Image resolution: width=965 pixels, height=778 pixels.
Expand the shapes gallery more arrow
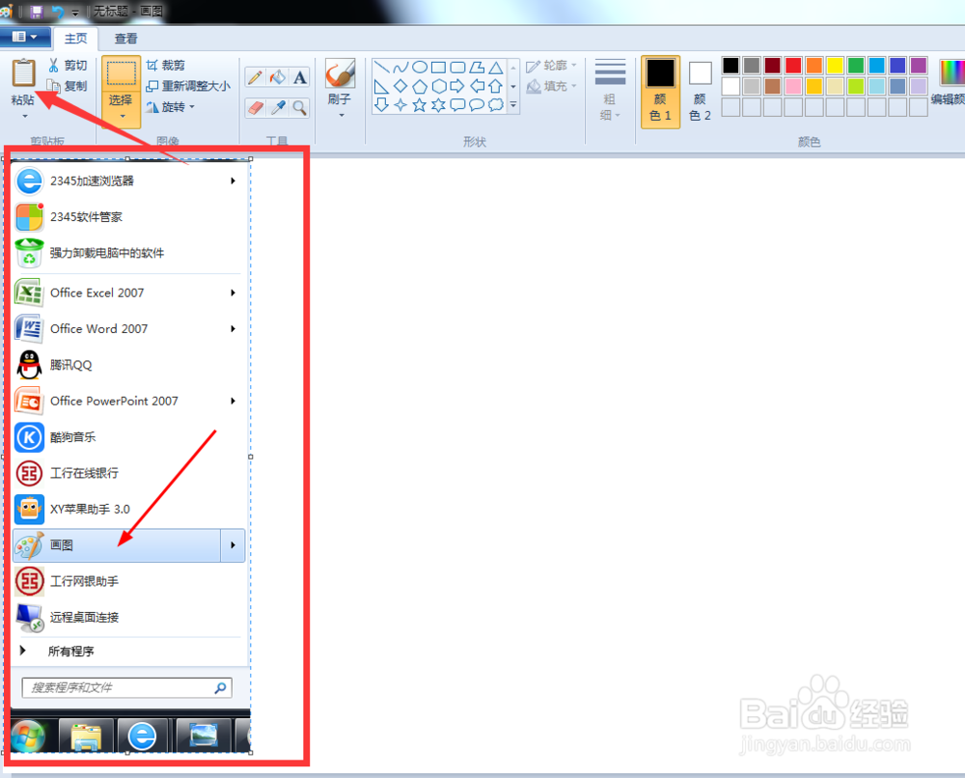coord(513,105)
